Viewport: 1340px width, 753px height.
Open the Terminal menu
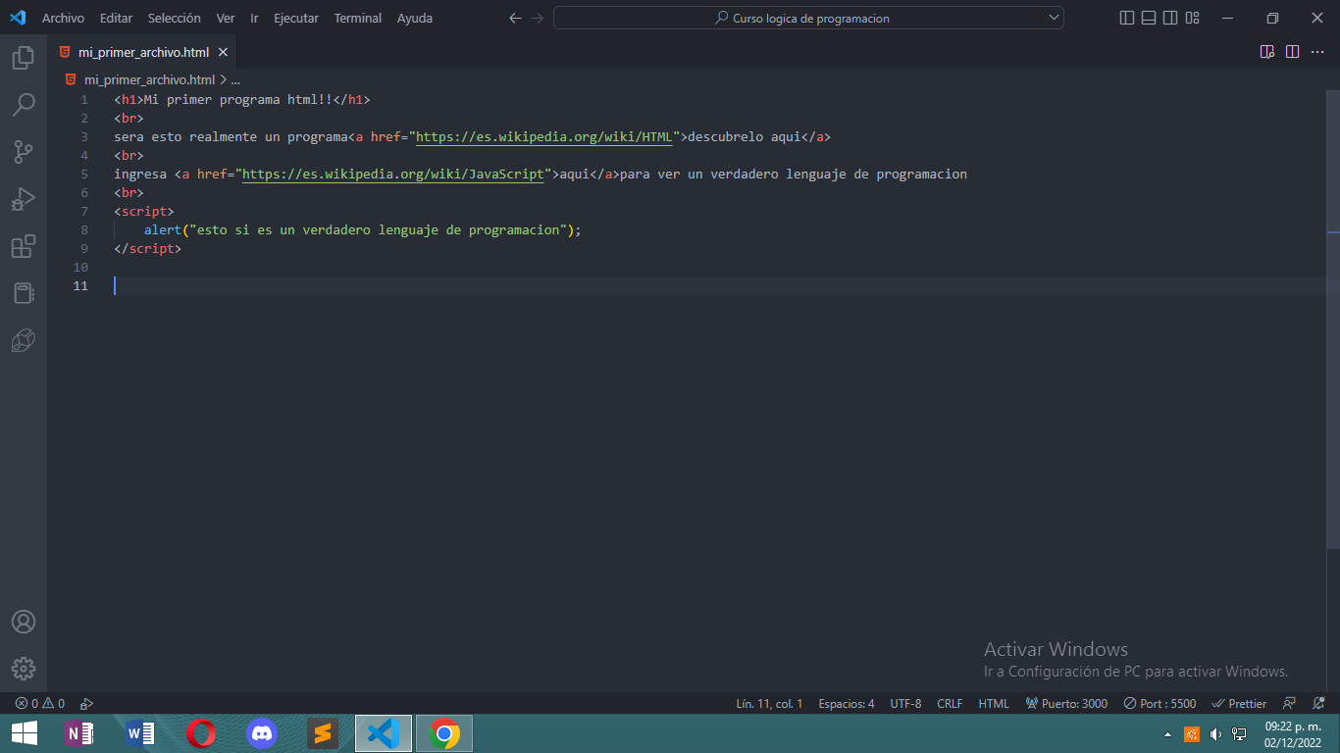[x=358, y=18]
